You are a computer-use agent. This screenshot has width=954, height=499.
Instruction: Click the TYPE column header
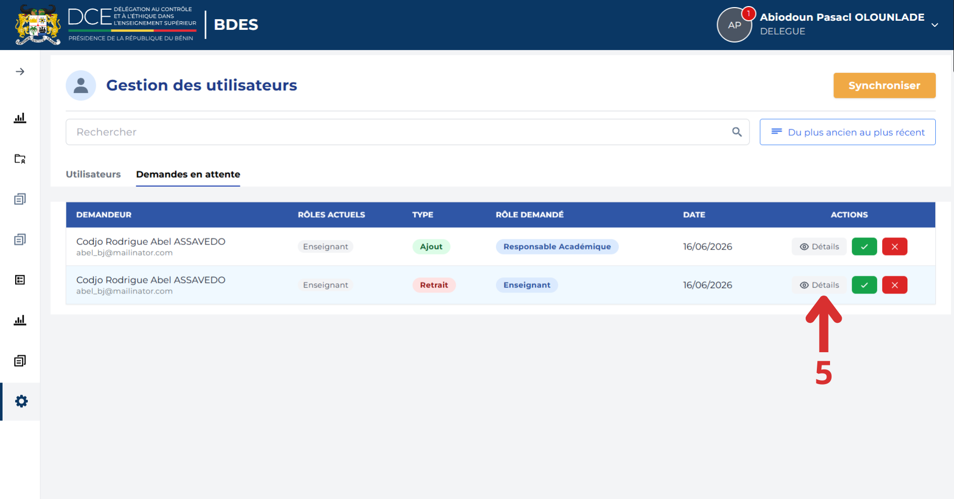pyautogui.click(x=423, y=215)
